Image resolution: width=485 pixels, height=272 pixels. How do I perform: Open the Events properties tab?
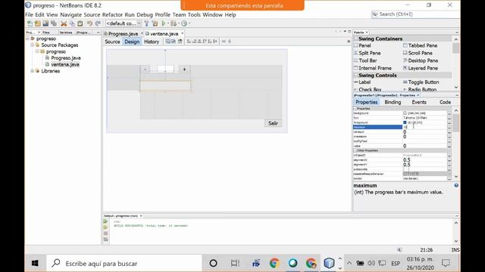coord(419,102)
